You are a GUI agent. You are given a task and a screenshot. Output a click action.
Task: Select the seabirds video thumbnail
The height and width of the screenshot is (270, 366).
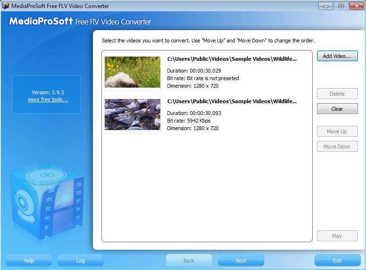pos(133,115)
